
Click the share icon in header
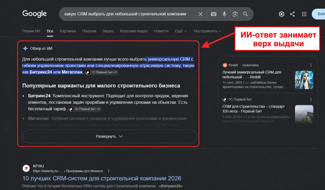tap(292, 14)
